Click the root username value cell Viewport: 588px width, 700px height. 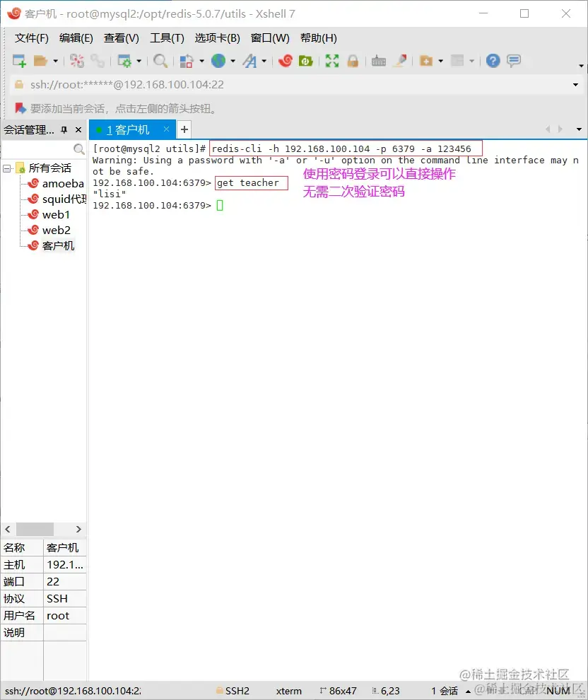point(65,616)
